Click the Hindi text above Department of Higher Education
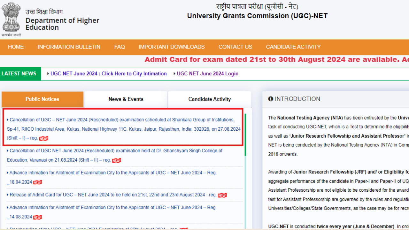This screenshot has width=409, height=230. pyautogui.click(x=44, y=12)
